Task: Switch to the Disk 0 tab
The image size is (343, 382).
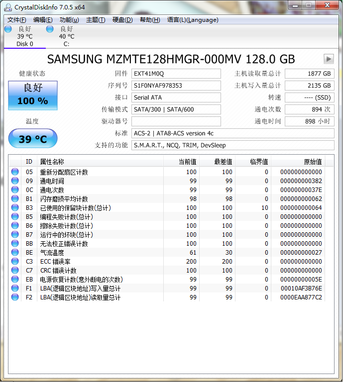Action: [24, 36]
